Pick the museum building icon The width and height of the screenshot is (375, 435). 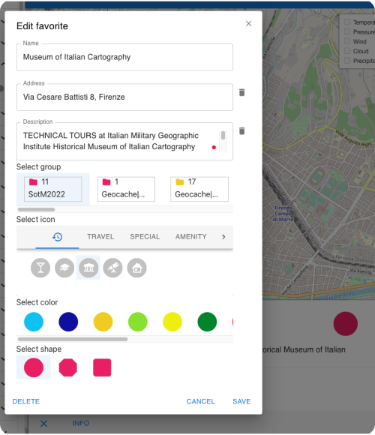[x=88, y=268]
